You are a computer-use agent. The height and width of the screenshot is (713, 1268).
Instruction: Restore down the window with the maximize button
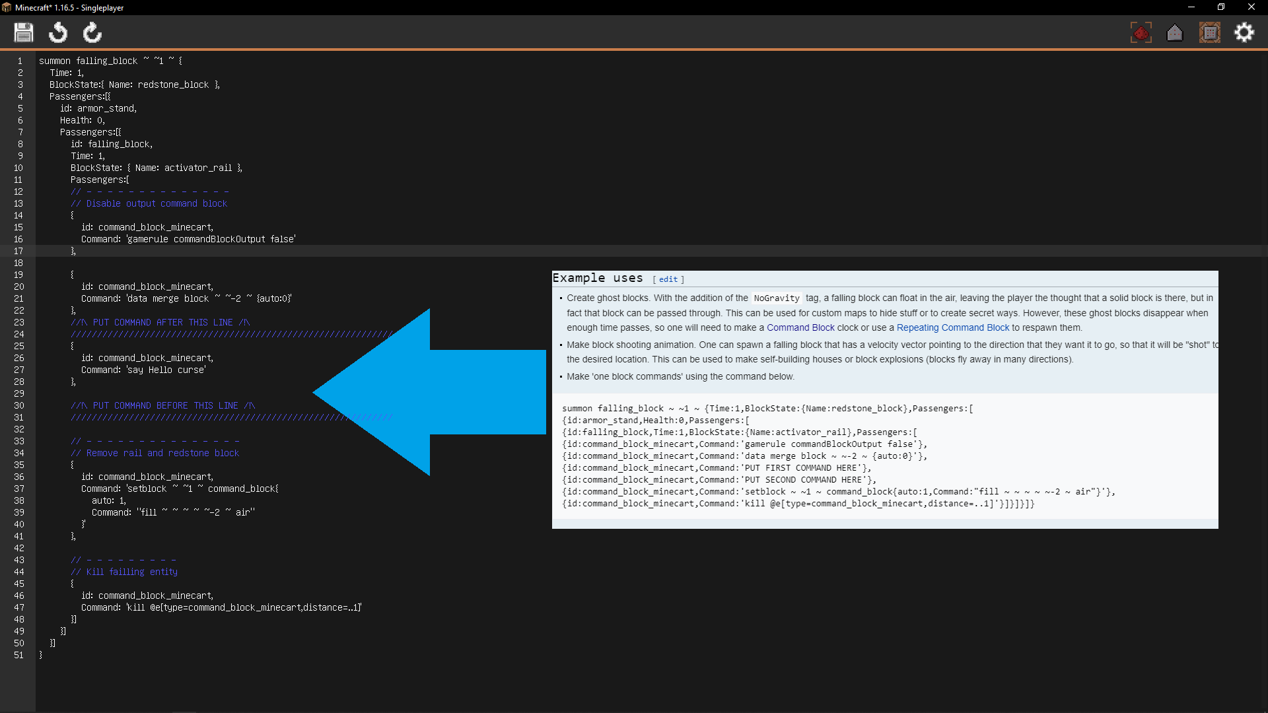1221,7
